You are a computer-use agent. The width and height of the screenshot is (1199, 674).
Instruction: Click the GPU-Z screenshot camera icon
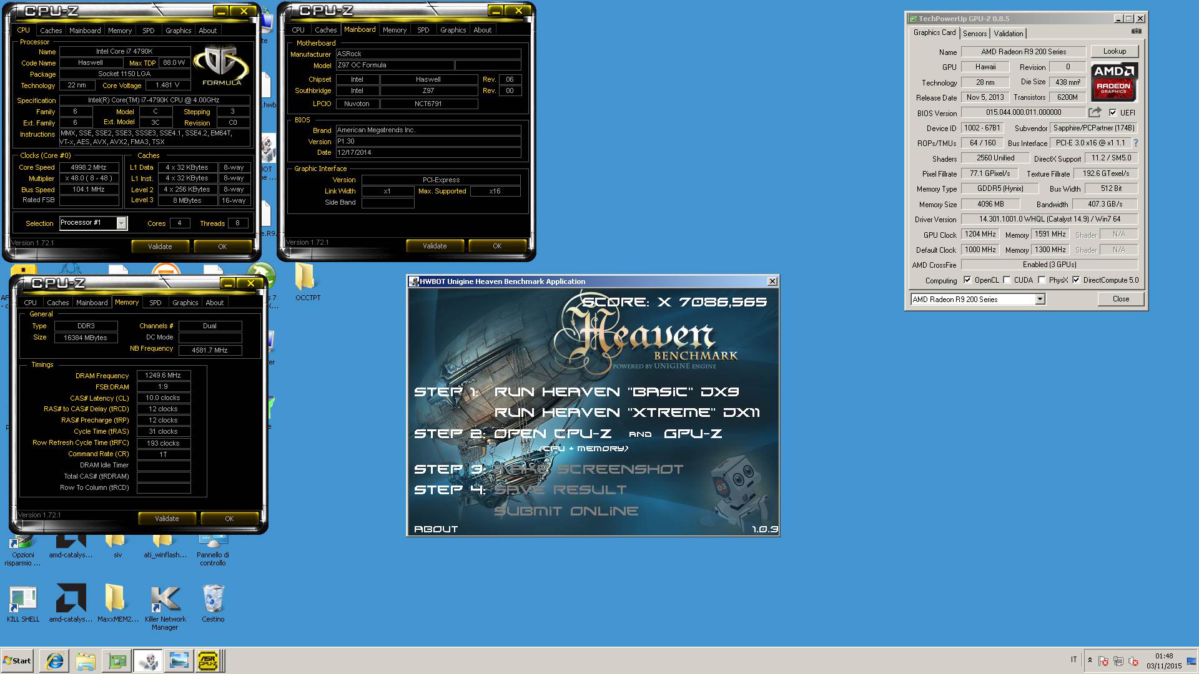click(x=1136, y=31)
